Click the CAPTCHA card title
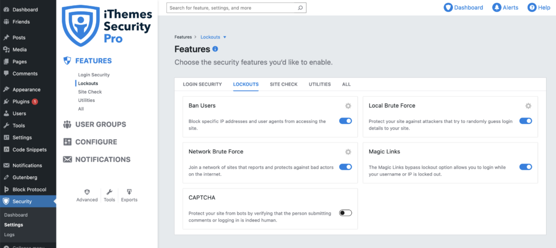This screenshot has width=556, height=248. (201, 198)
